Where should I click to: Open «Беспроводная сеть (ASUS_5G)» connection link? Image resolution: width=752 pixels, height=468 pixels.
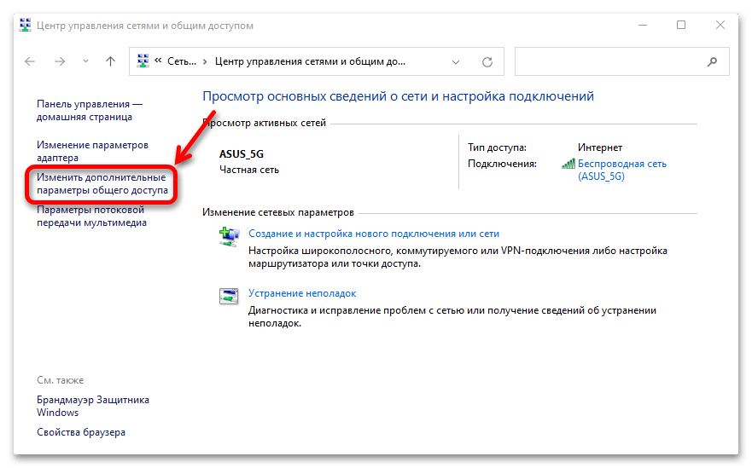(621, 170)
